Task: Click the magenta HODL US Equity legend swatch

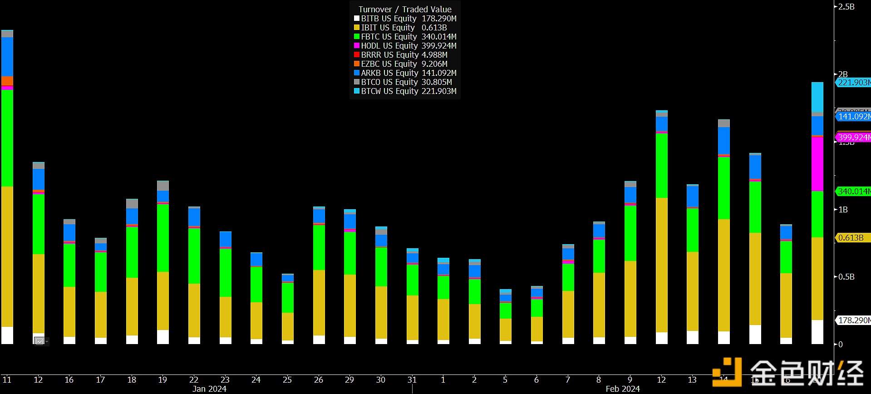Action: click(x=357, y=46)
